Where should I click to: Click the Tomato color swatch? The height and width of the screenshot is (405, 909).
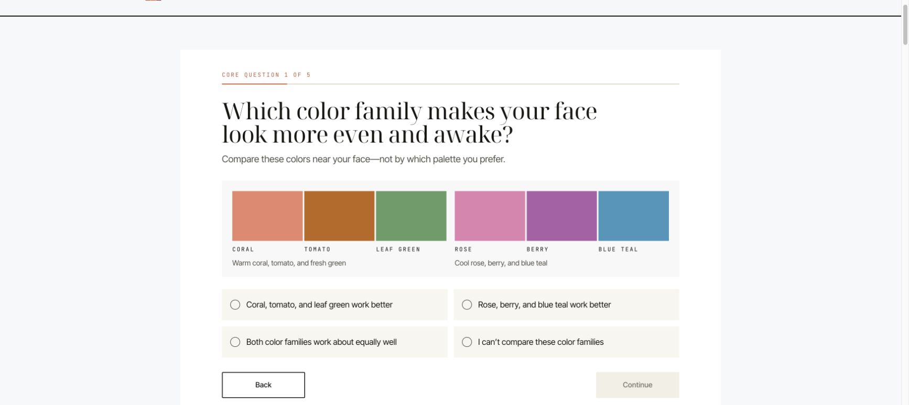click(339, 216)
